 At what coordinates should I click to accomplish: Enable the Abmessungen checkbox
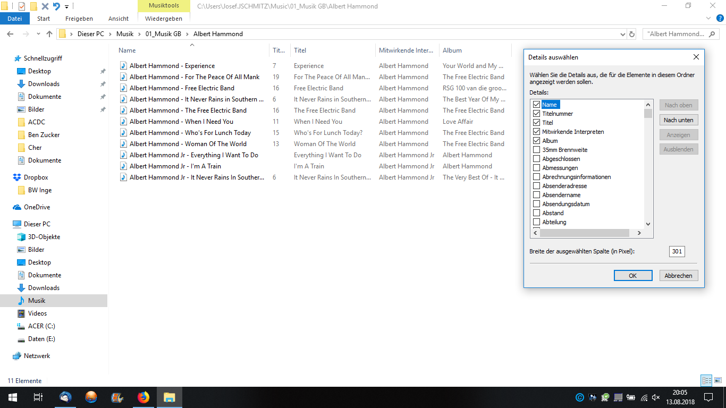(537, 168)
